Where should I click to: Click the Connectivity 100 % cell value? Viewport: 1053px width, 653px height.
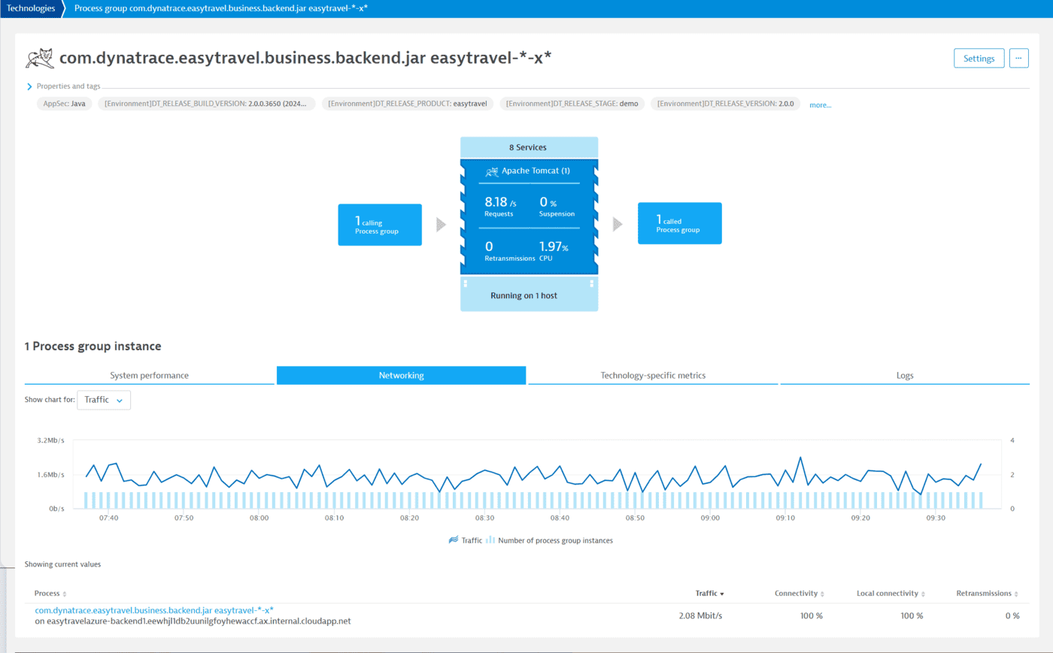click(812, 615)
